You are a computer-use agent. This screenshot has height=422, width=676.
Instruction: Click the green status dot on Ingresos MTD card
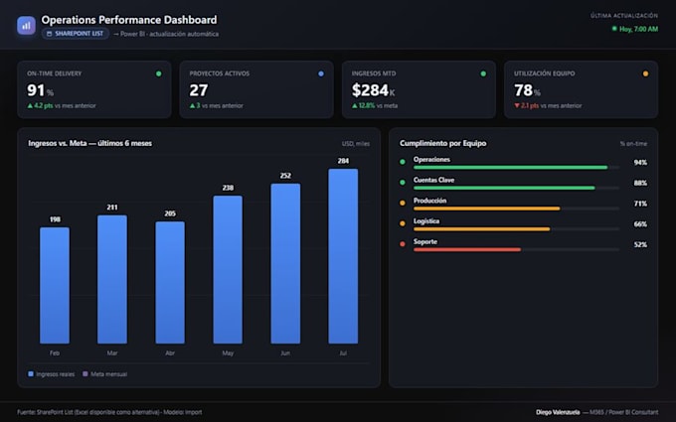tap(483, 73)
